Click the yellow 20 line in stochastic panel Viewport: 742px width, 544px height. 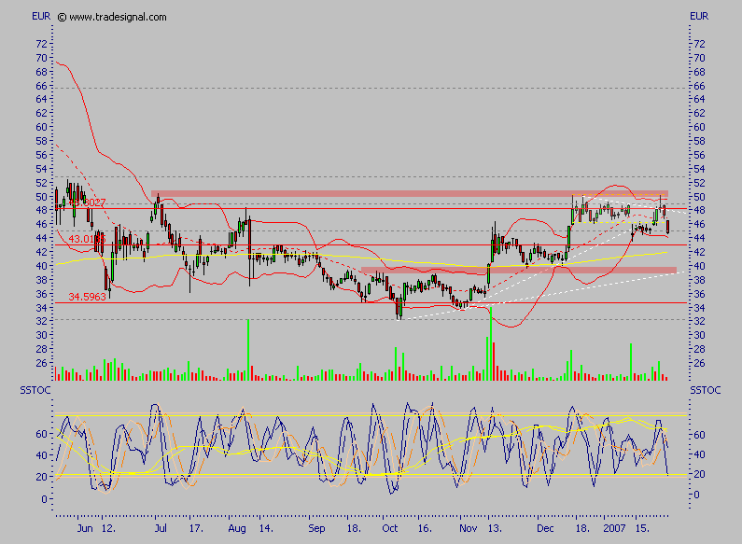tap(373, 475)
